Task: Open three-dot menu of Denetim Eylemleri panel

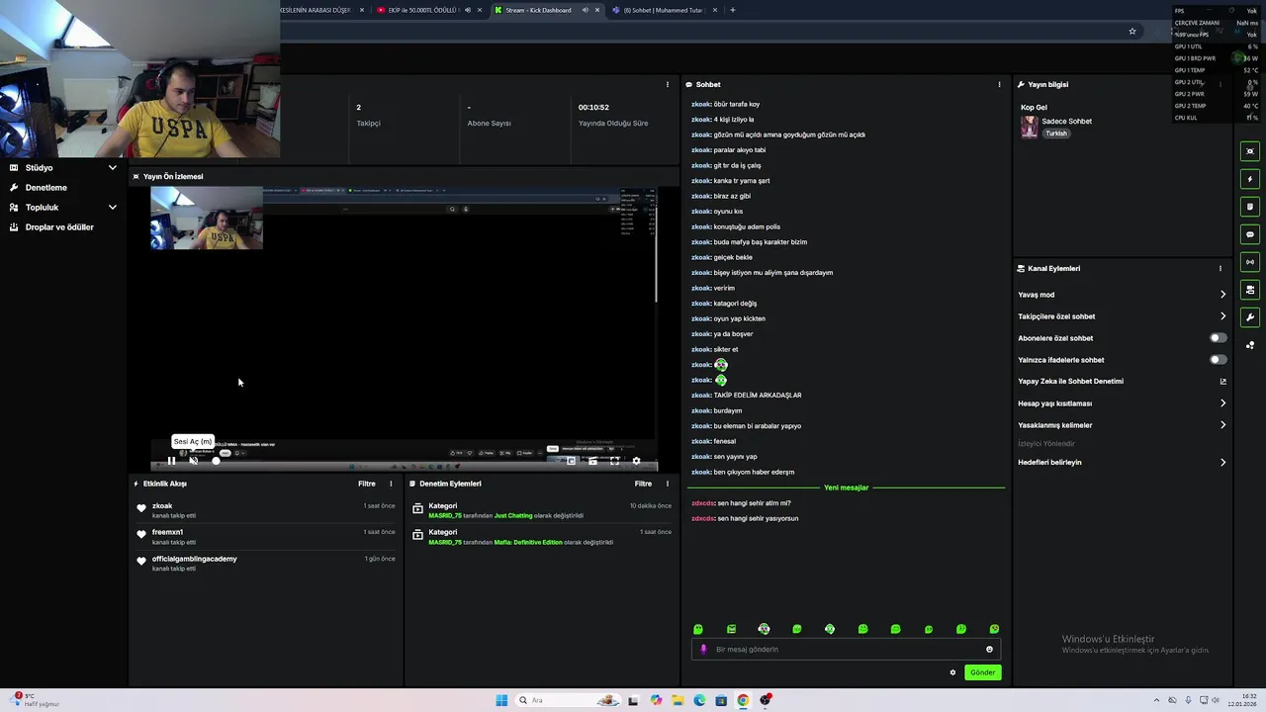Action: pyautogui.click(x=667, y=484)
